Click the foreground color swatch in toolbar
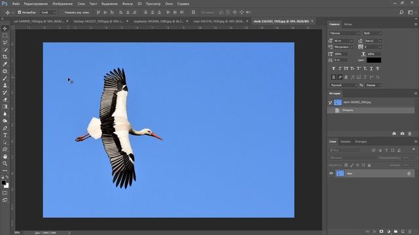Image resolution: width=419 pixels, height=235 pixels. click(x=3, y=183)
